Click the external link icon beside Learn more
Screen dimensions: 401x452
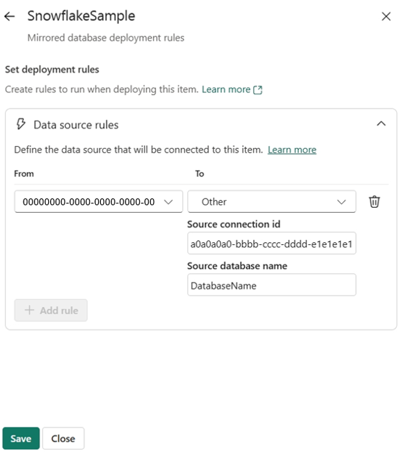pyautogui.click(x=258, y=90)
